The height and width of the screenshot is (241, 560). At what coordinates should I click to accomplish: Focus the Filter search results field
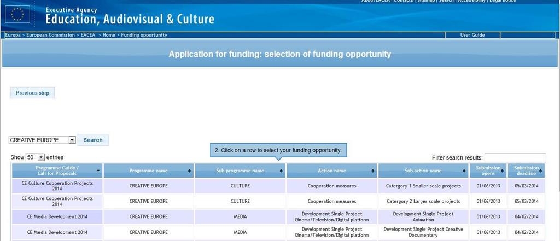[x=515, y=157]
